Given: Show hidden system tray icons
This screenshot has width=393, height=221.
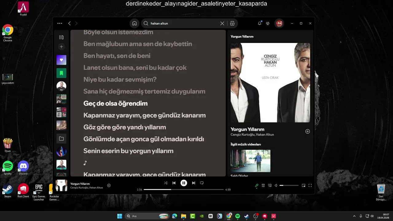Looking at the screenshot, I should point(354,216).
